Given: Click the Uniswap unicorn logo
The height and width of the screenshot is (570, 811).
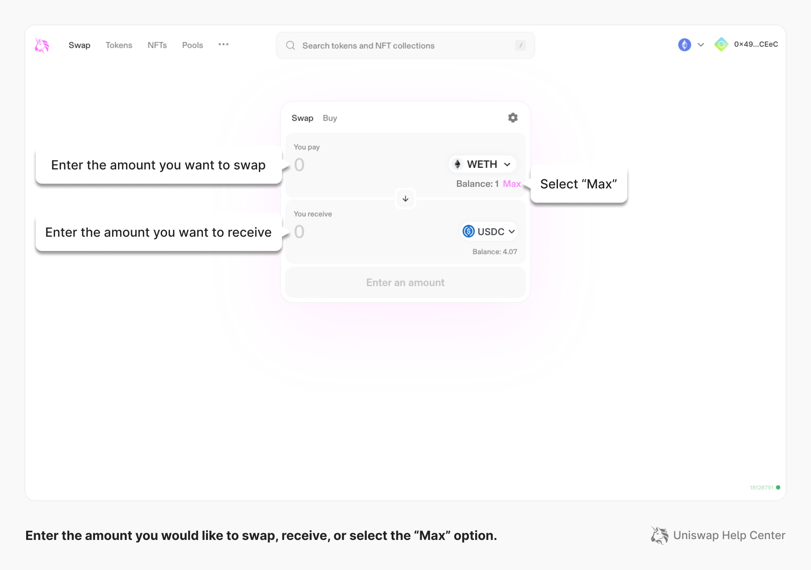Looking at the screenshot, I should (42, 45).
